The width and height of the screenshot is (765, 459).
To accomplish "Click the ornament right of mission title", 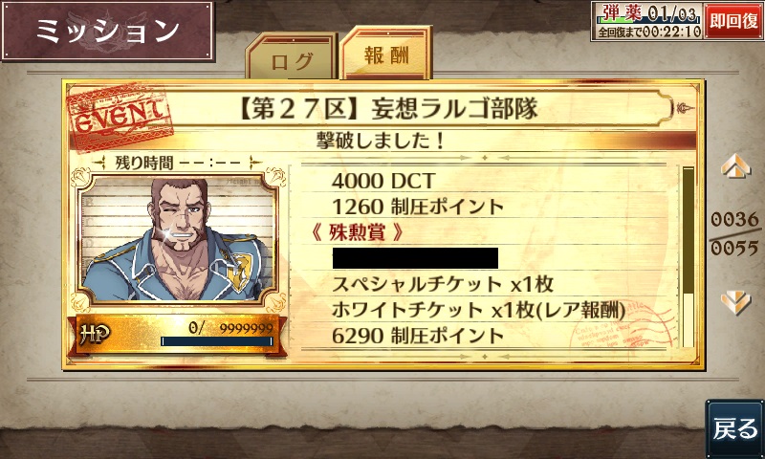I will [685, 108].
